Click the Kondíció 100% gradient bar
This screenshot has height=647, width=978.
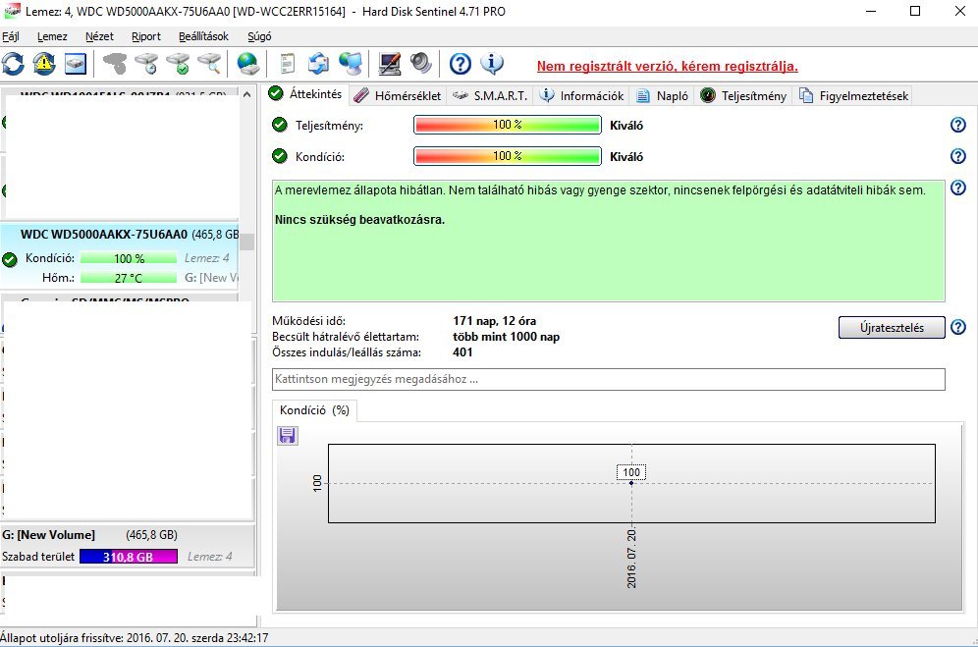[507, 156]
